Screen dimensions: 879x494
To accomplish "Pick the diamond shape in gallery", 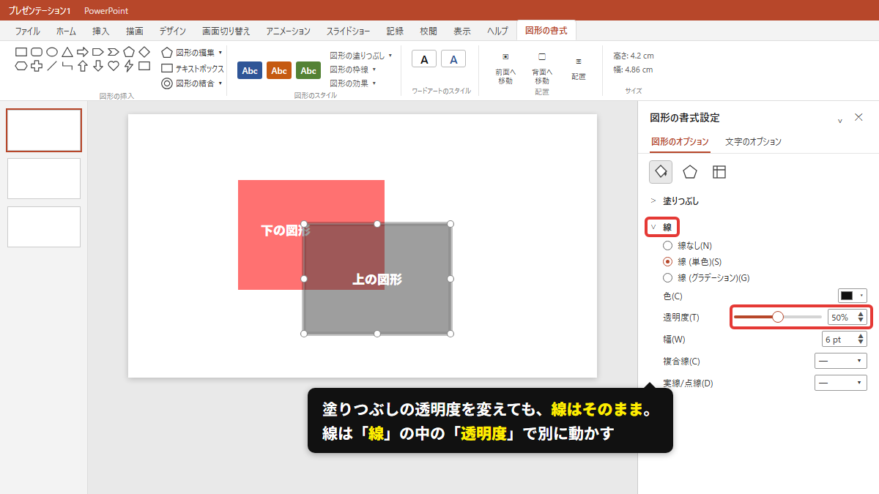I will 144,52.
